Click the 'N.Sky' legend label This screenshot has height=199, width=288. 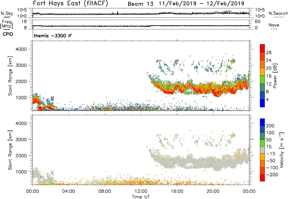point(7,13)
